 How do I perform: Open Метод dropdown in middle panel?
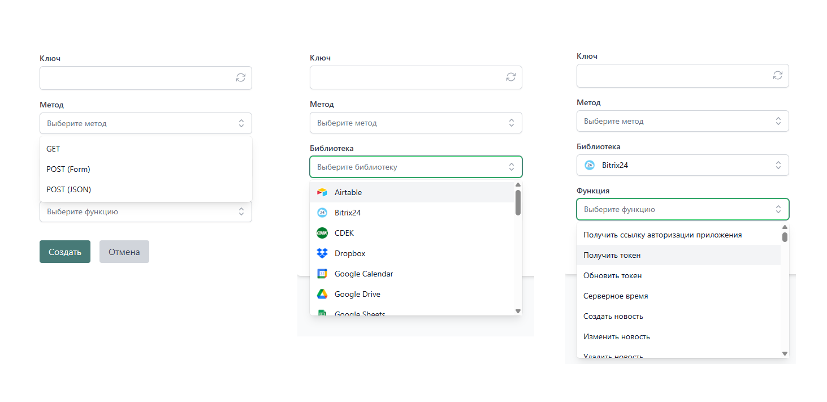point(416,123)
